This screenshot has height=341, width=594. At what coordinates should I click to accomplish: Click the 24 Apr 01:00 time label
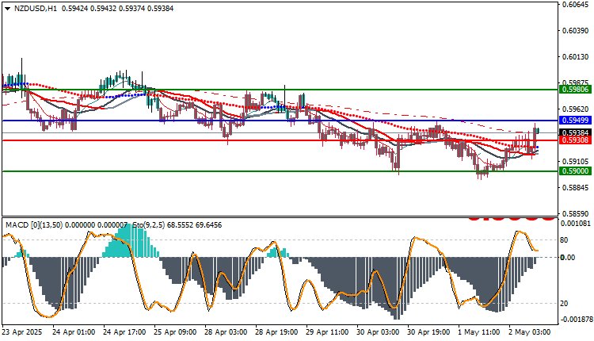point(74,332)
